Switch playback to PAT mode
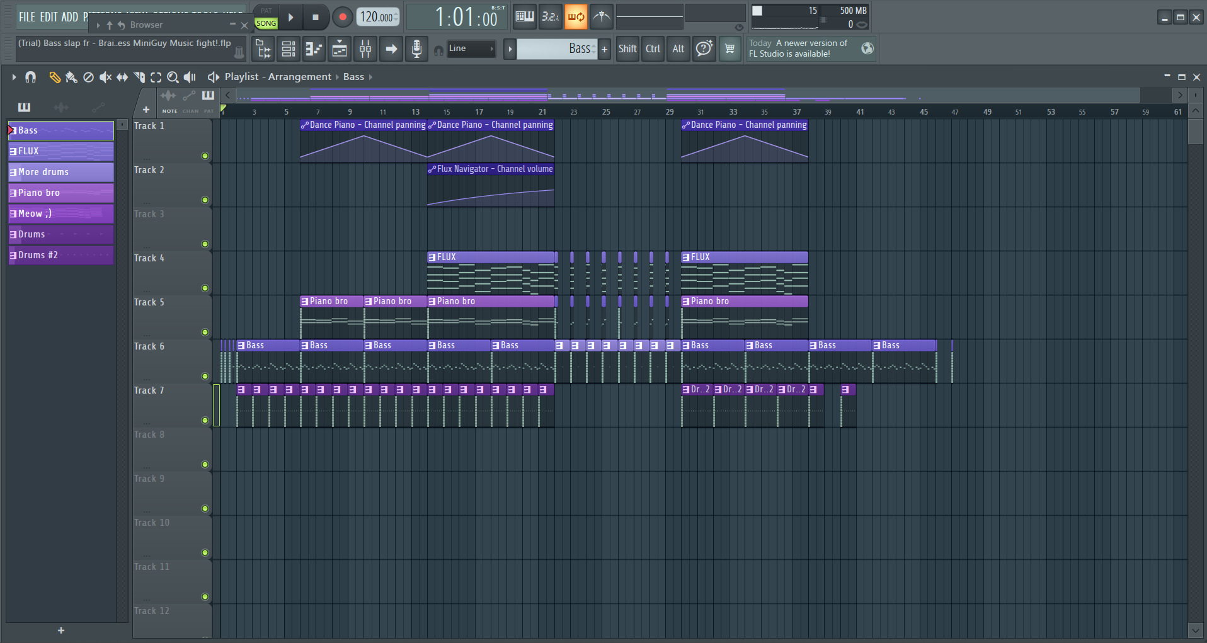 click(266, 11)
